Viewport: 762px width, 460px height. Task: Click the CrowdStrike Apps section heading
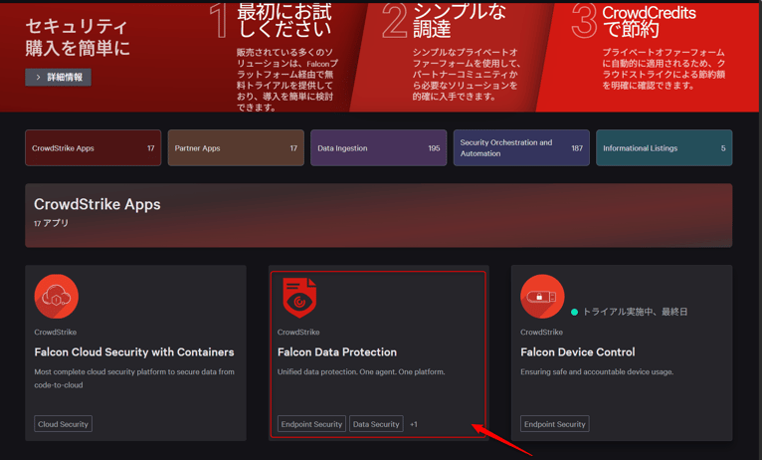(x=97, y=204)
